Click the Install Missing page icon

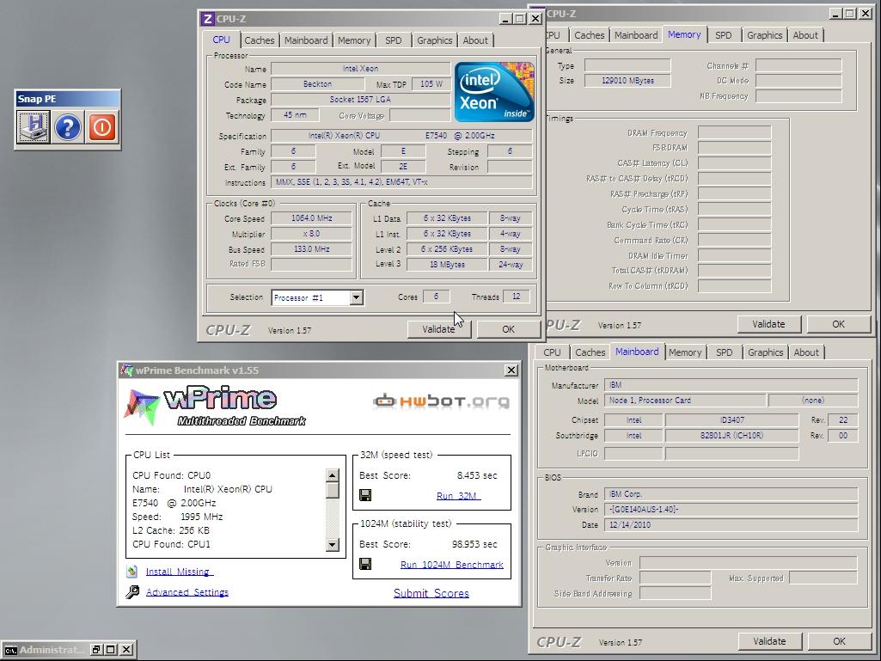[x=132, y=572]
